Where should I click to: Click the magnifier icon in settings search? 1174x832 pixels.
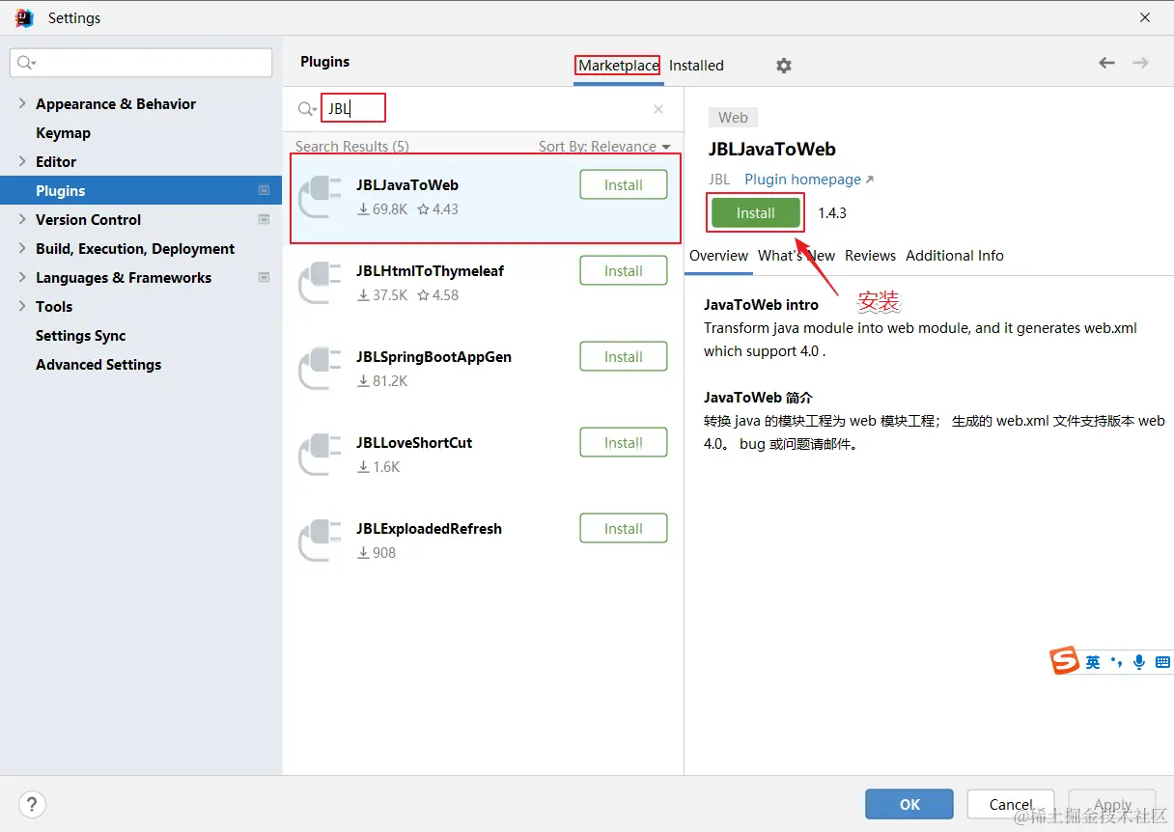[x=25, y=63]
